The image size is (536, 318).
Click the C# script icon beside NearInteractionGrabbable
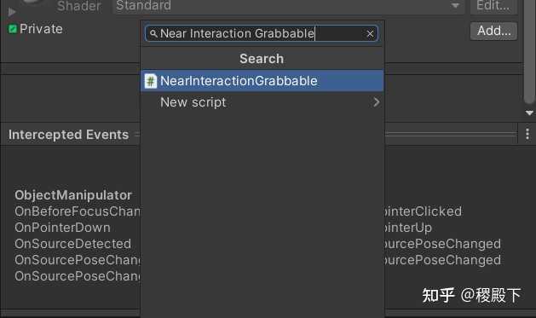[151, 81]
